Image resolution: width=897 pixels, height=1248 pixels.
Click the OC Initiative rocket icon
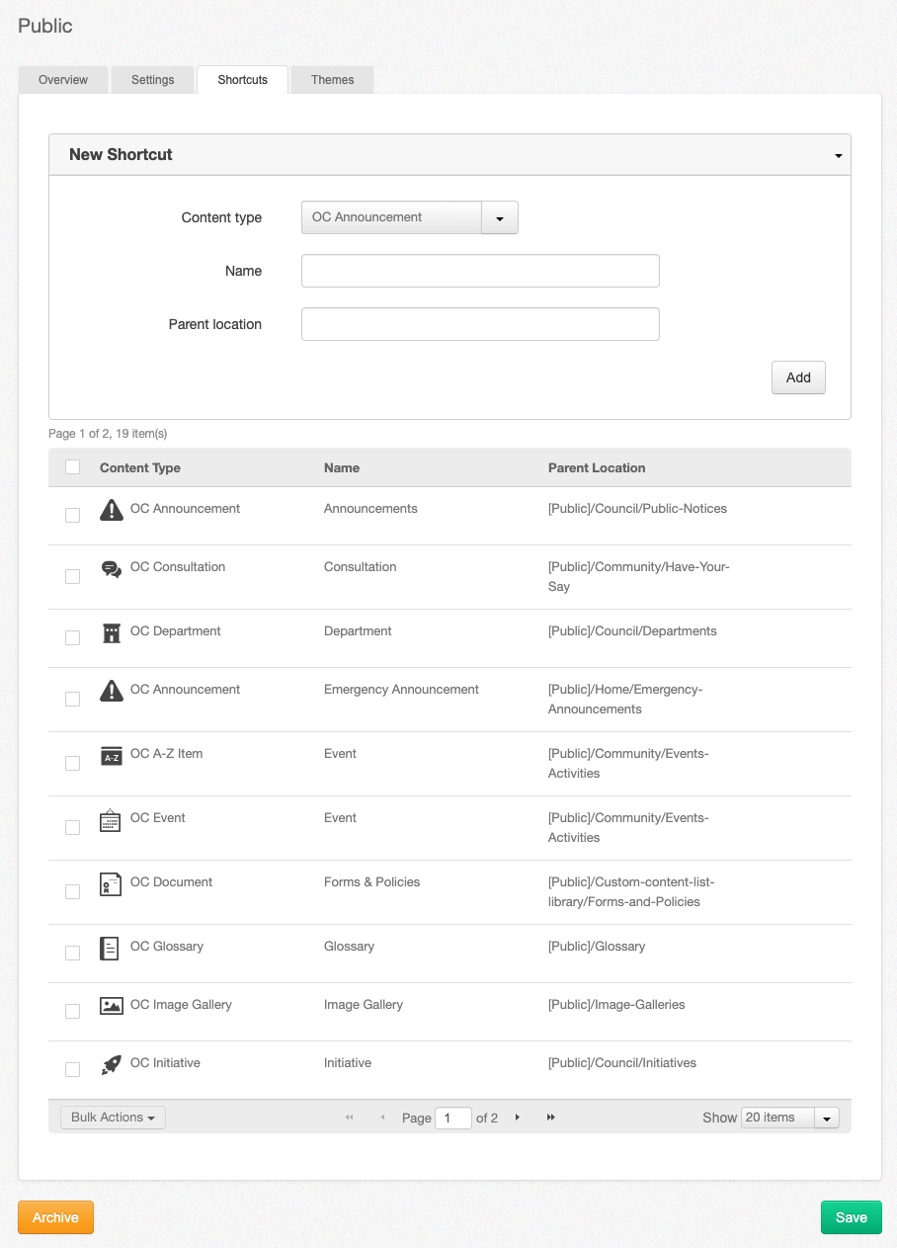[x=112, y=1064]
